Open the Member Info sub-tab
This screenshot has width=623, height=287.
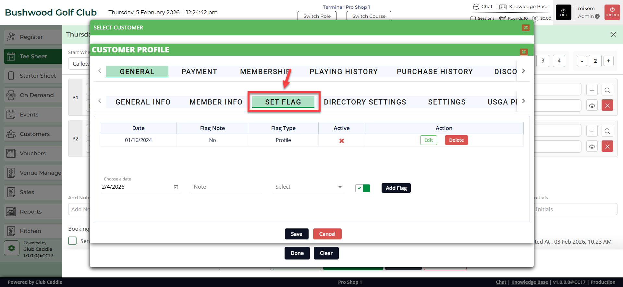click(x=216, y=102)
